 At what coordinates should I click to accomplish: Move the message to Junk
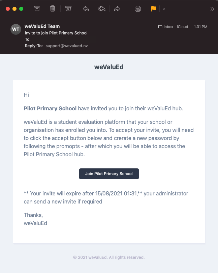click(68, 9)
